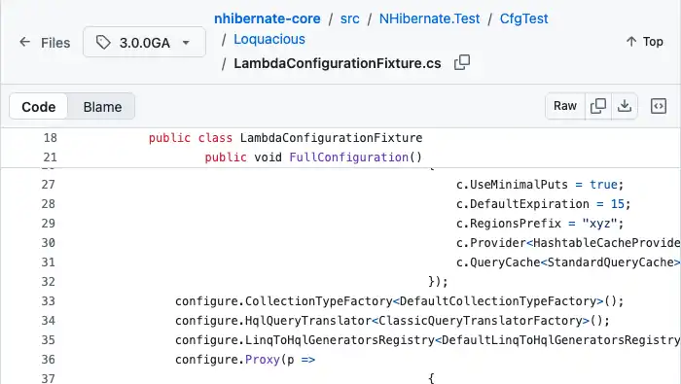This screenshot has height=384, width=681.
Task: Jump to Top of the file
Action: click(644, 42)
